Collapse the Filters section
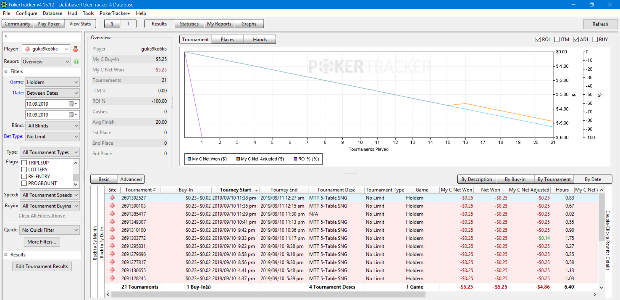 pyautogui.click(x=6, y=71)
